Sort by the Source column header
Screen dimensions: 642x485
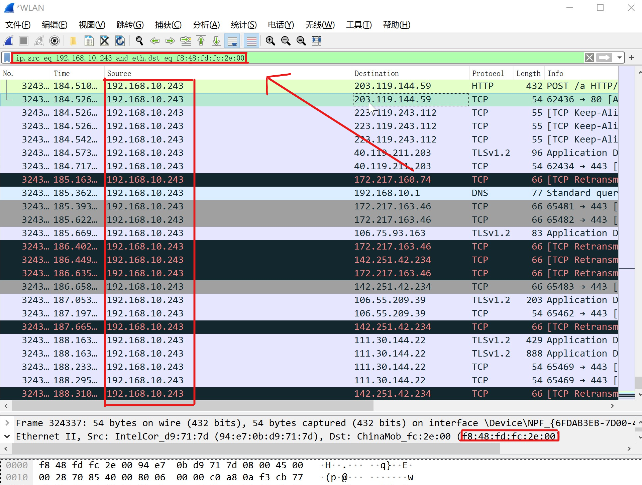pyautogui.click(x=228, y=73)
